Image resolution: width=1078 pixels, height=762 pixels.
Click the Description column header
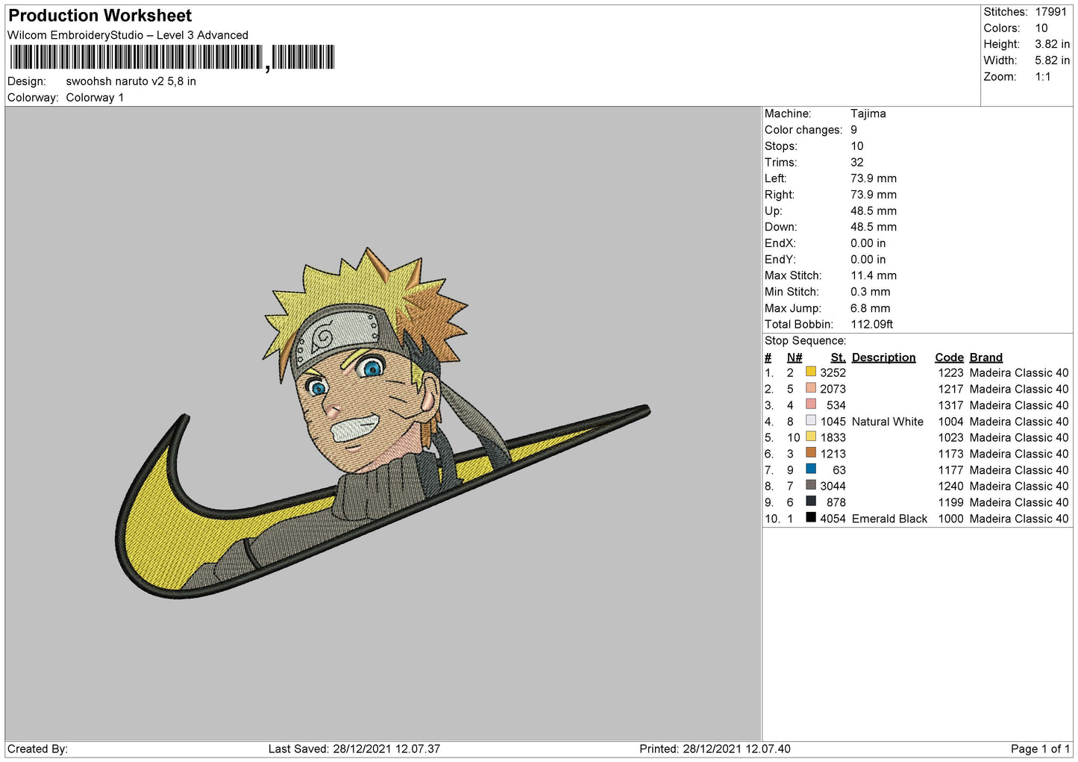tap(883, 357)
